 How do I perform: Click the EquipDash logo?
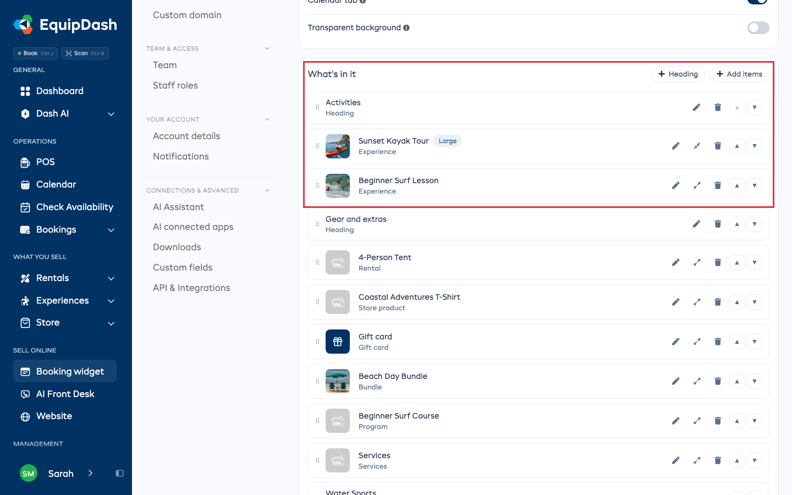[x=65, y=25]
